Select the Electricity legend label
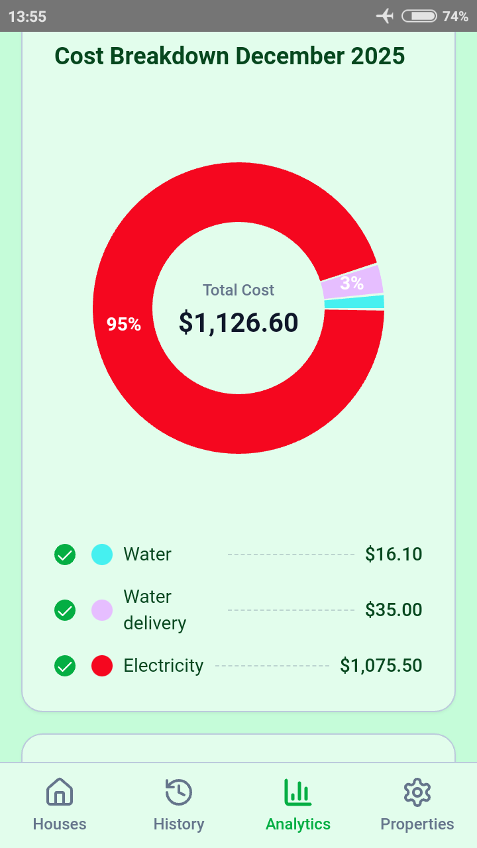The width and height of the screenshot is (477, 848). click(x=164, y=666)
